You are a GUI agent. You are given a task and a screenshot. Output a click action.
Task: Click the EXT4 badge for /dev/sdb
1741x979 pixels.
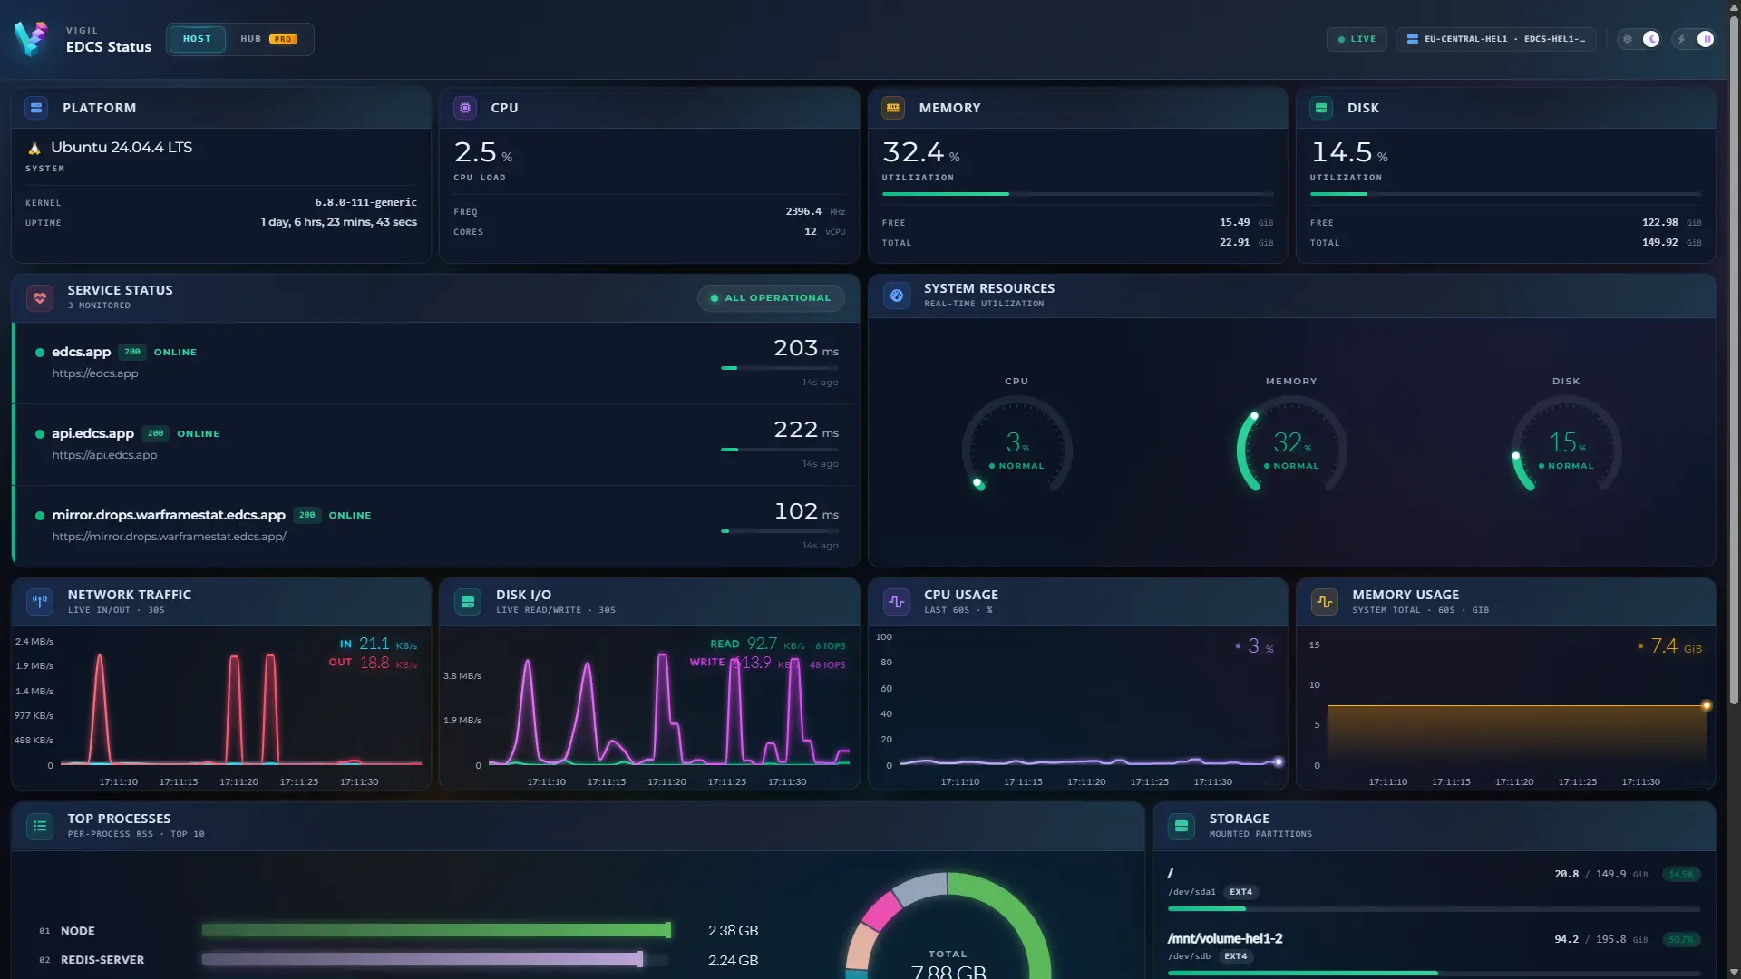pos(1235,956)
